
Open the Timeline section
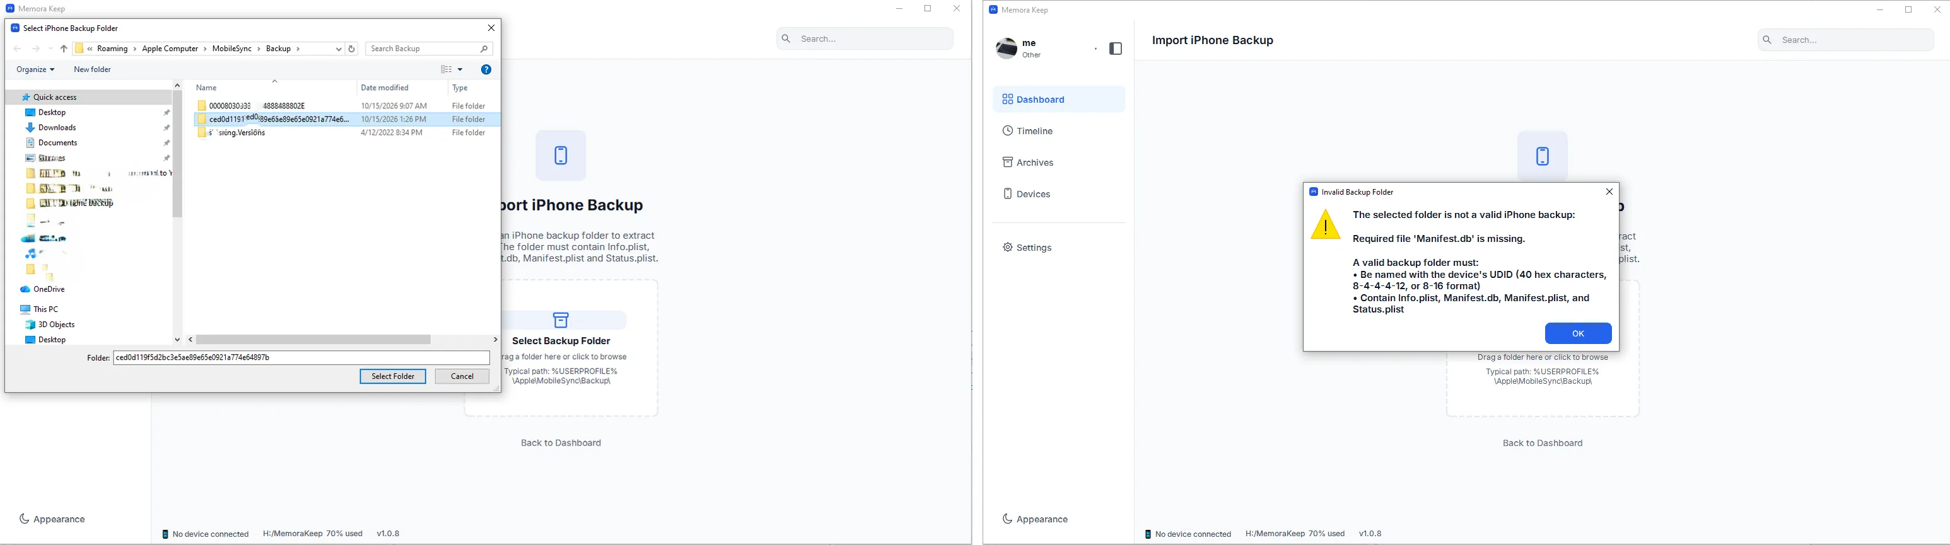[1058, 132]
